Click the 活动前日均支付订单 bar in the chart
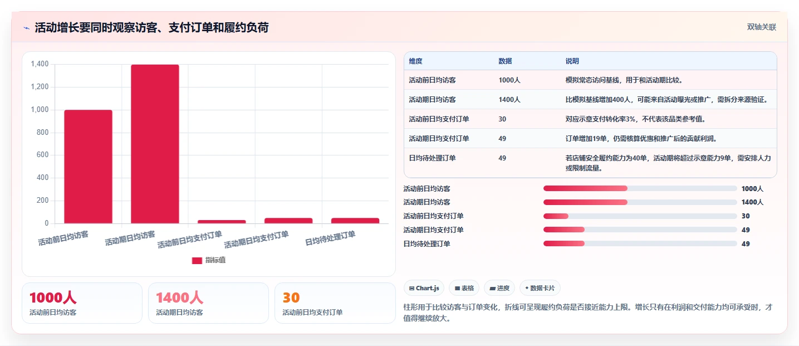This screenshot has height=346, width=799. click(222, 222)
